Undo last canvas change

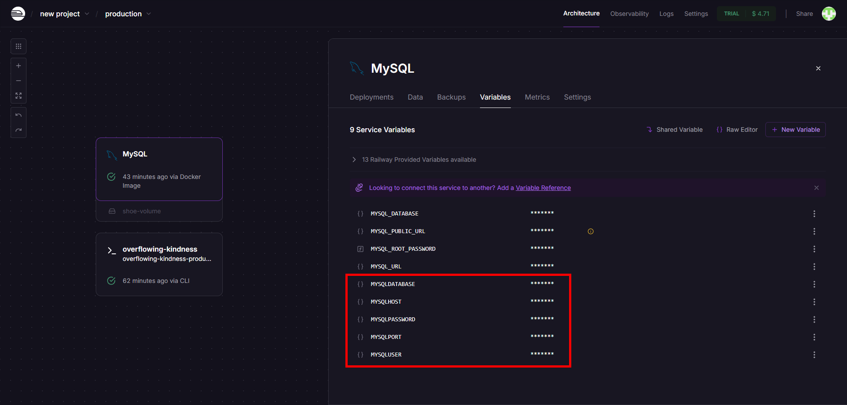click(x=19, y=115)
